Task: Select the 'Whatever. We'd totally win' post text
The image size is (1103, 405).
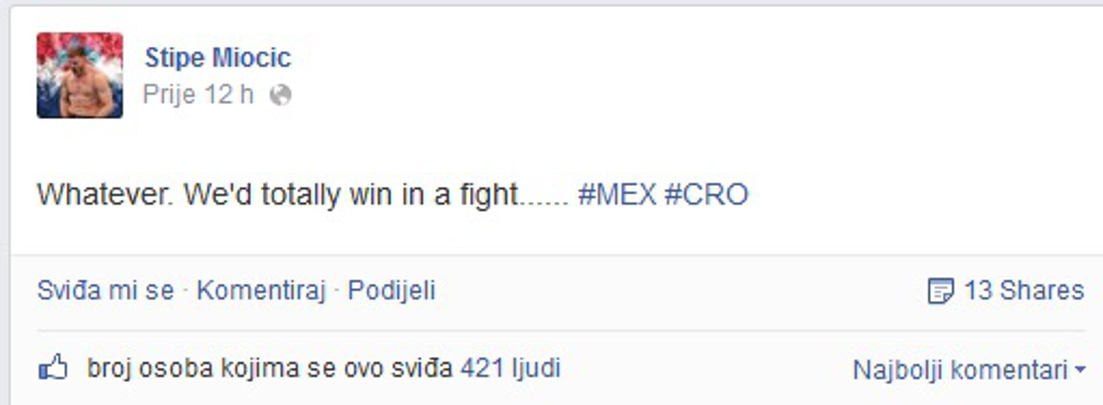Action: [304, 195]
